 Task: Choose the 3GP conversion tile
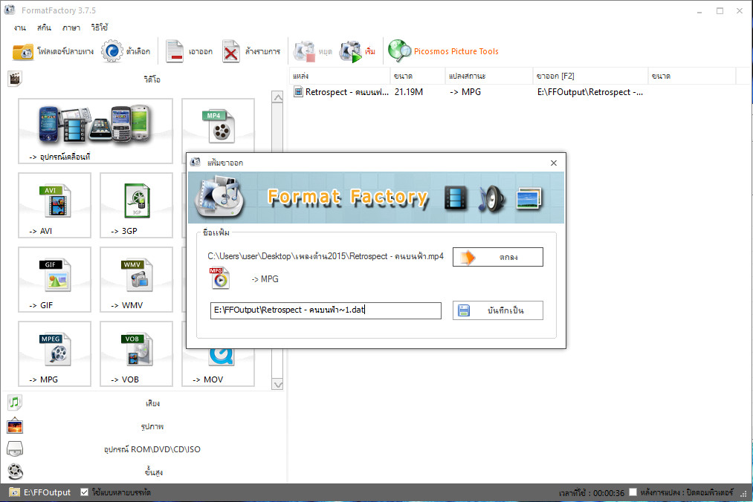coord(136,205)
